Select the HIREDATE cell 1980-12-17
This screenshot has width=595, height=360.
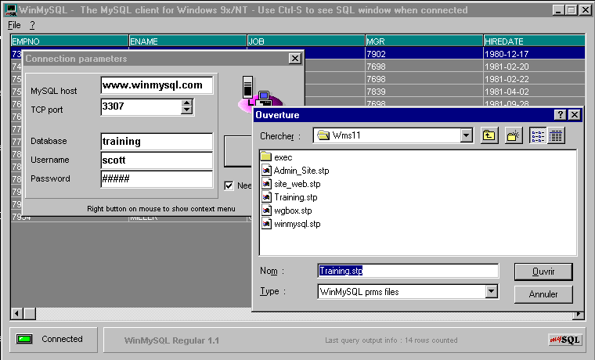click(x=534, y=54)
